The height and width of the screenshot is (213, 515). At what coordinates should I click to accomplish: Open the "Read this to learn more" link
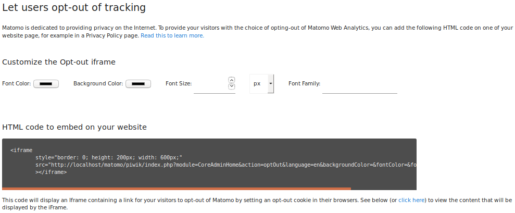pyautogui.click(x=172, y=36)
